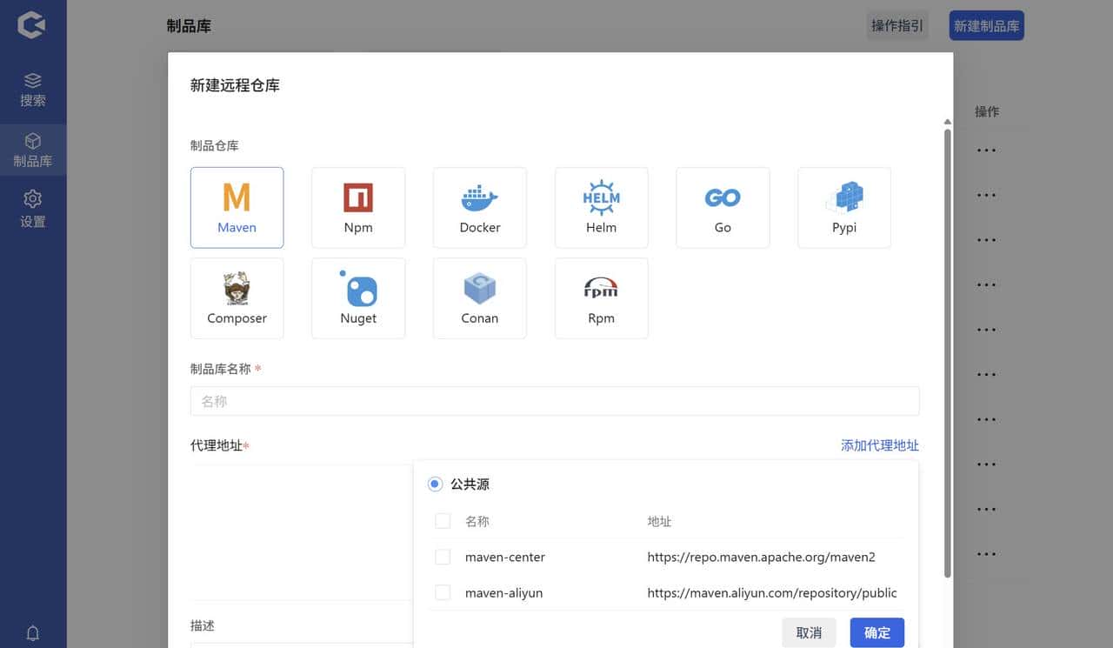This screenshot has width=1113, height=648.
Task: Open the 搜索 sidebar section
Action: [33, 90]
